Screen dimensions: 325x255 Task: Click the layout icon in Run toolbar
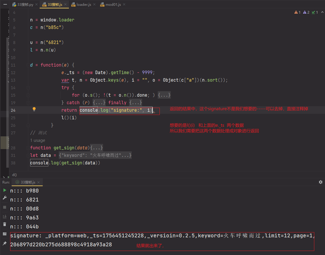(x=5, y=234)
